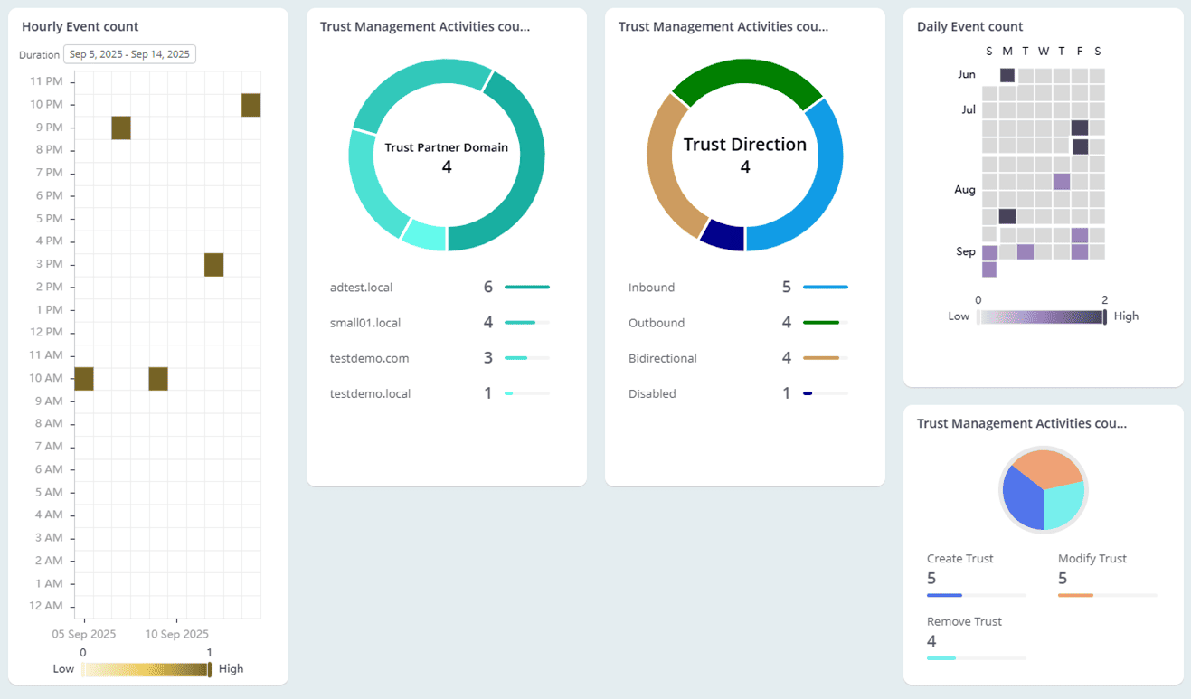1191x699 pixels.
Task: Select the 10 PM event block in Hourly chart
Action: (250, 104)
